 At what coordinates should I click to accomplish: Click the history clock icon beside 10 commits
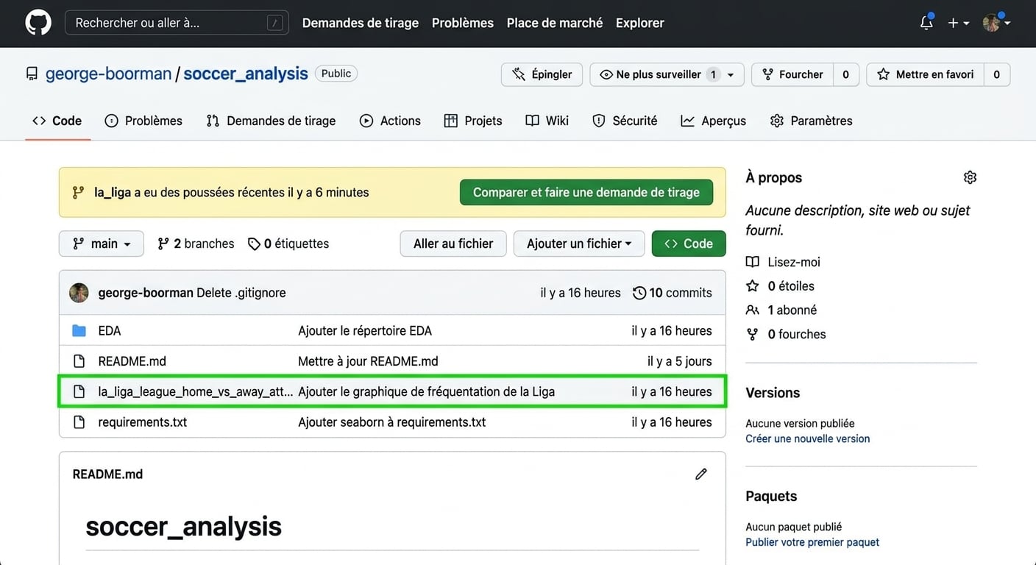(x=639, y=293)
